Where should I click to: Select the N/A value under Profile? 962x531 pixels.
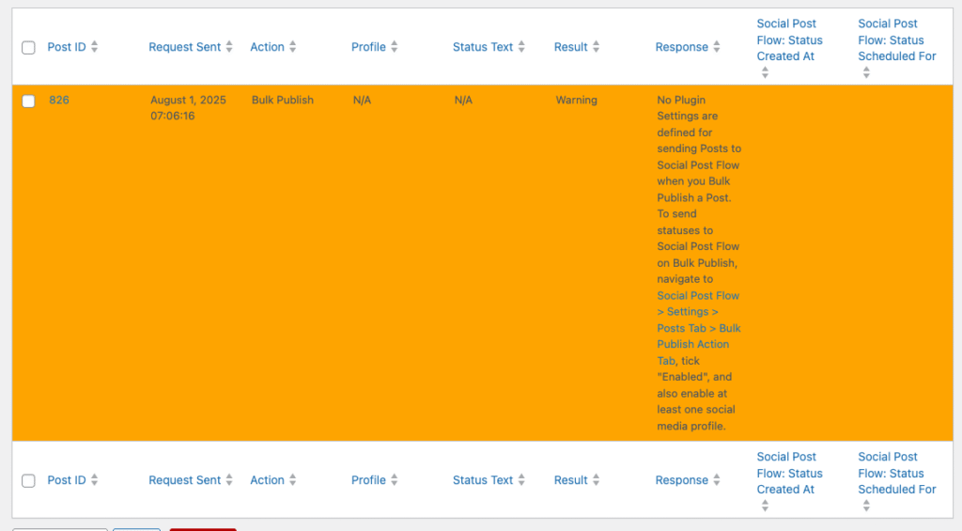(362, 100)
